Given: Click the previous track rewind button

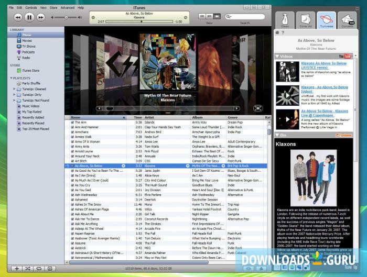Looking at the screenshot, I should 18,17.
